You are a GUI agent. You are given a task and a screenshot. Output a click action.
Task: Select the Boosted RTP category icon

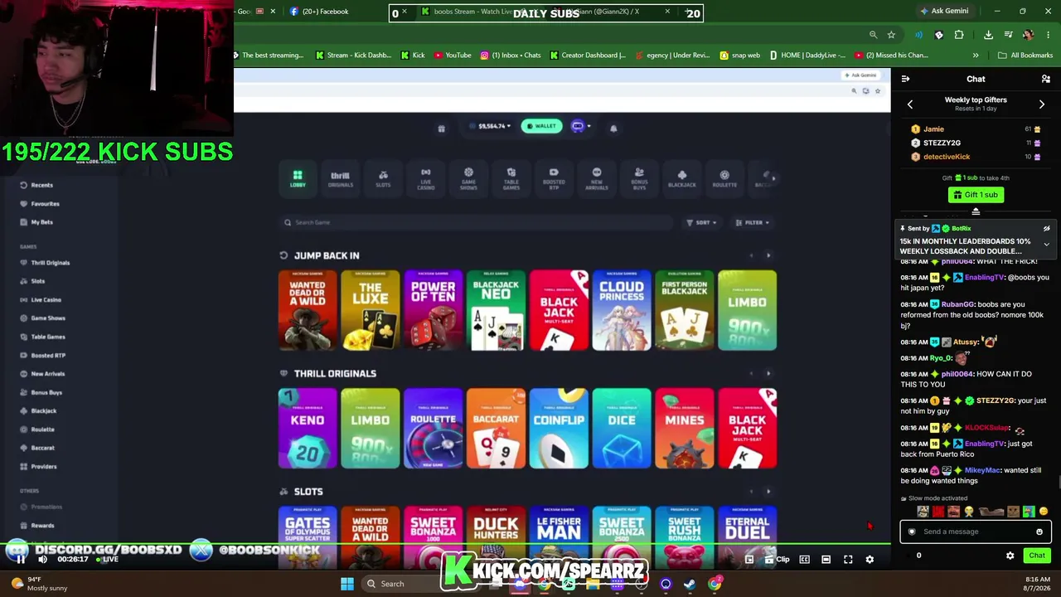pyautogui.click(x=554, y=178)
